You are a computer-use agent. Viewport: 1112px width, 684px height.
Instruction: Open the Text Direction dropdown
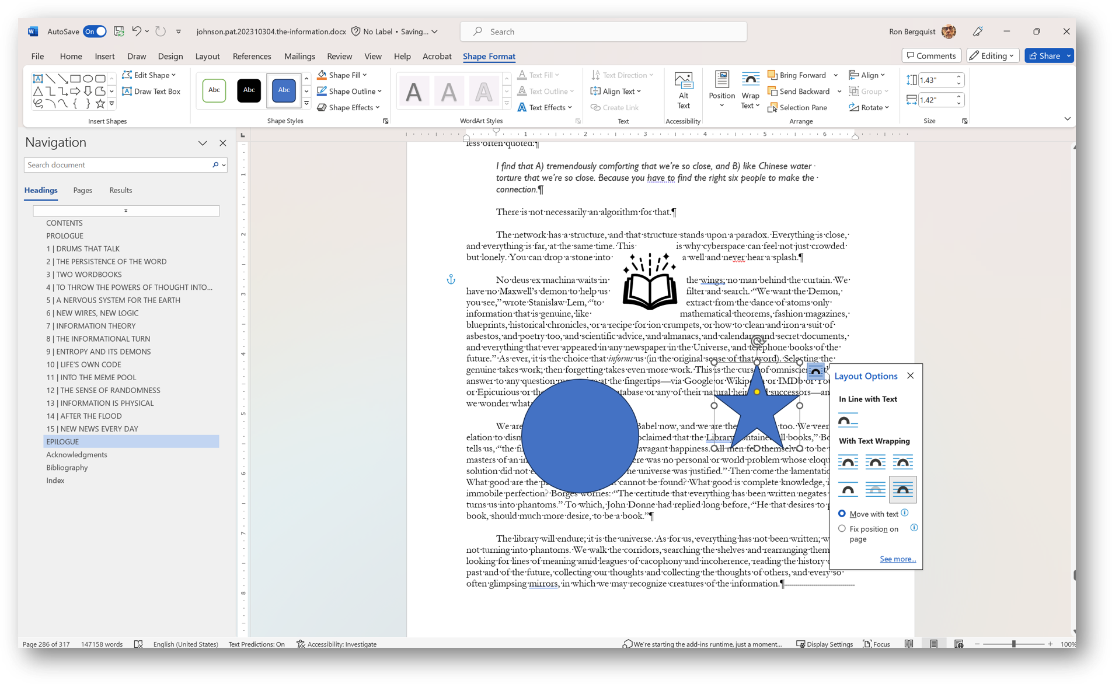point(622,75)
